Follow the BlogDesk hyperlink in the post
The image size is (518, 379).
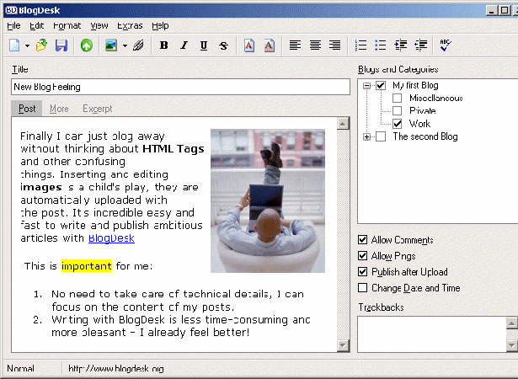click(111, 238)
